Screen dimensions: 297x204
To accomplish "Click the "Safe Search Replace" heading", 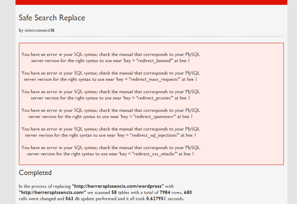I will pyautogui.click(x=52, y=18).
